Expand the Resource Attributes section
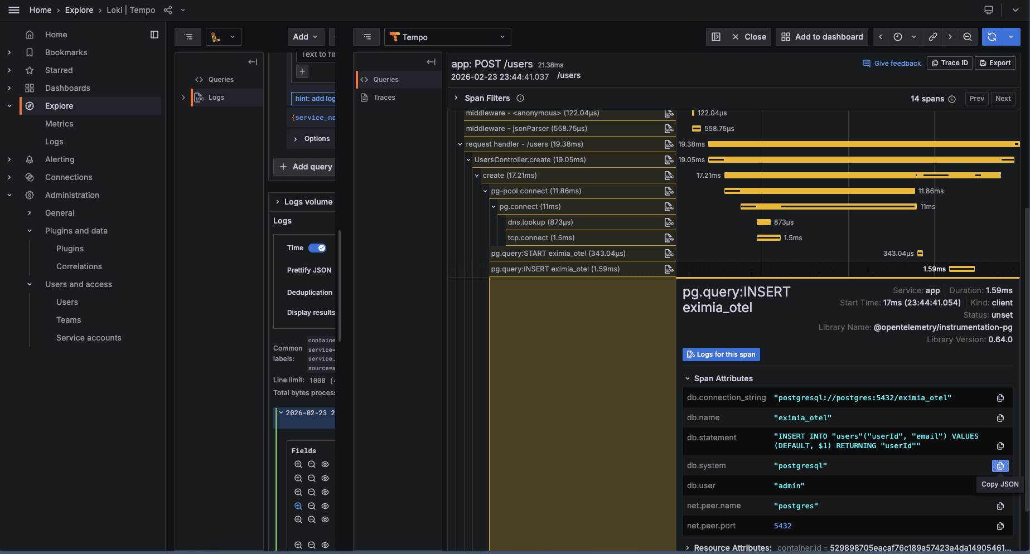Image resolution: width=1030 pixels, height=554 pixels. pyautogui.click(x=688, y=547)
